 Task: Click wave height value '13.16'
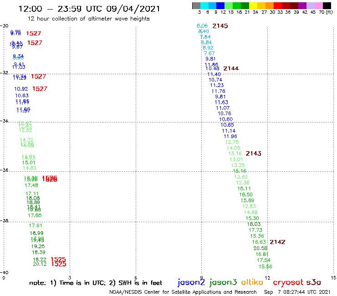[x=235, y=154]
